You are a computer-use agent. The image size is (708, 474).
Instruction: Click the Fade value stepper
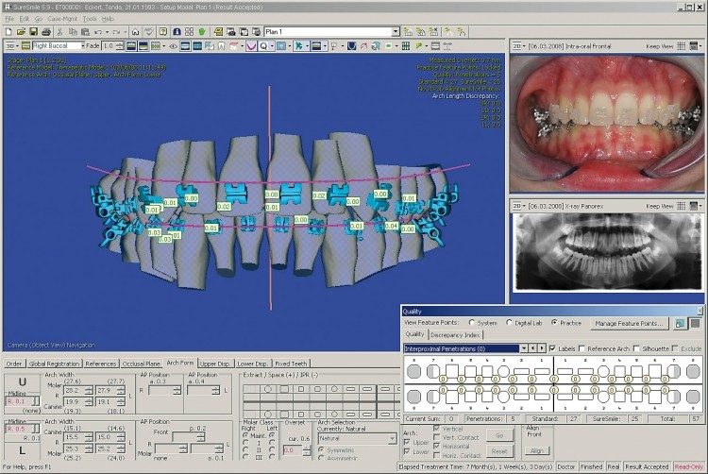pyautogui.click(x=119, y=45)
